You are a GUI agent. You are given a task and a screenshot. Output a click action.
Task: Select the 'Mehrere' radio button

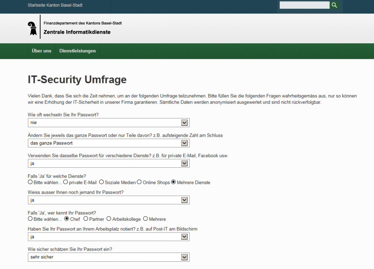click(145, 219)
